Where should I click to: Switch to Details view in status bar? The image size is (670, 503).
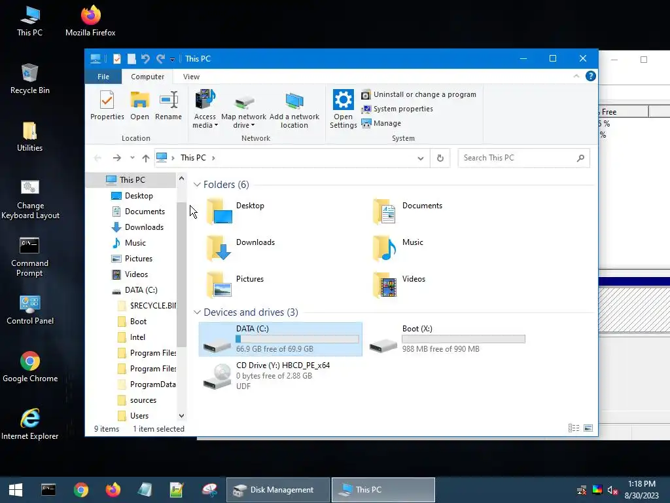[x=573, y=428]
